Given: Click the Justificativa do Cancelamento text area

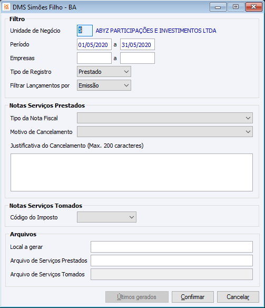Looking at the screenshot, I should click(x=132, y=172).
